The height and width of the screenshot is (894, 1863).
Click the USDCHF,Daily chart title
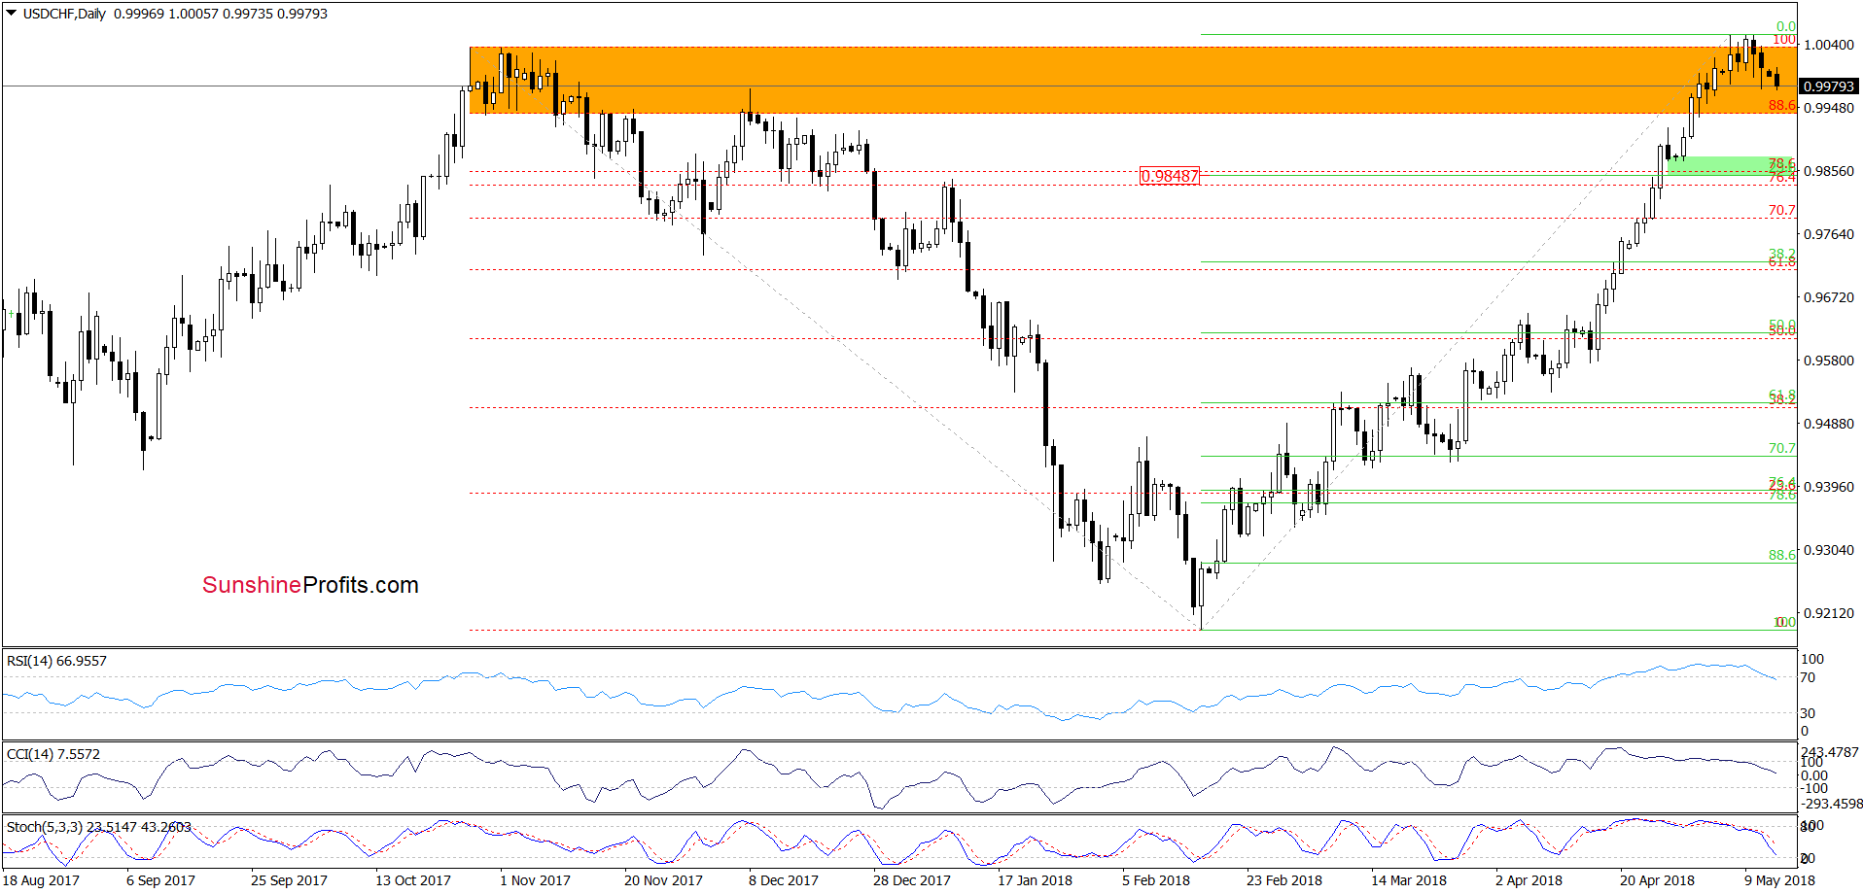point(64,14)
